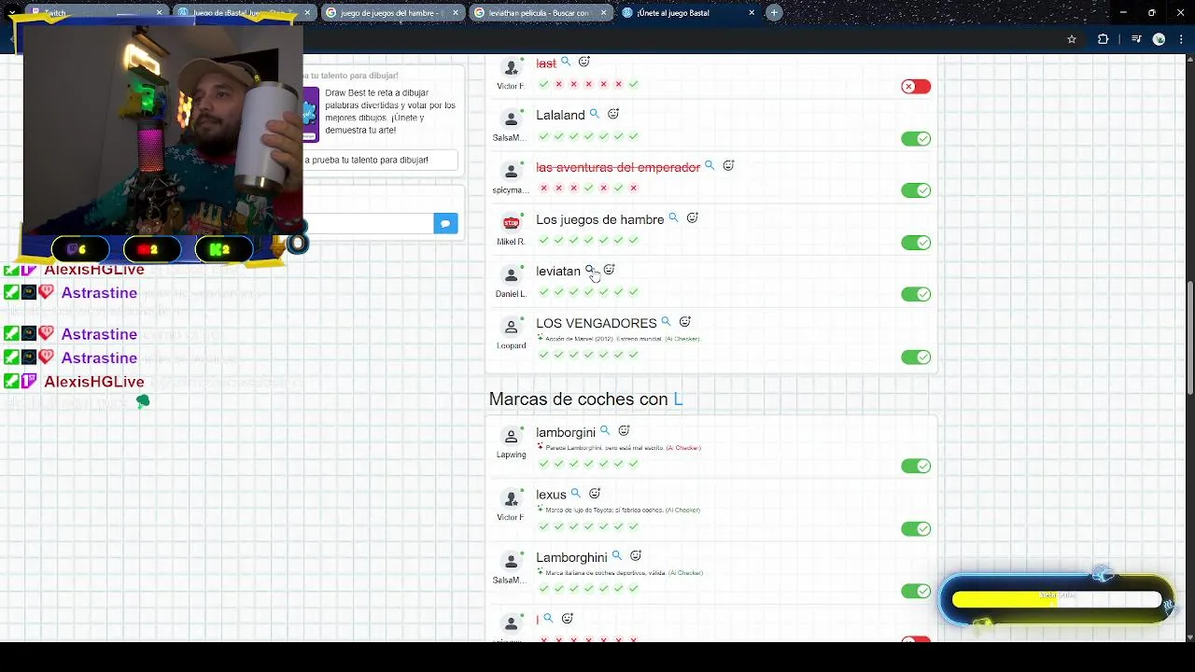Click the search icon beside Lalaland

point(595,114)
